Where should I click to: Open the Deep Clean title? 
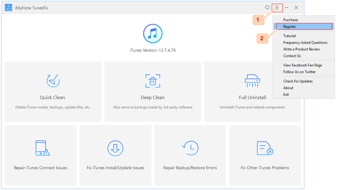coord(153,97)
